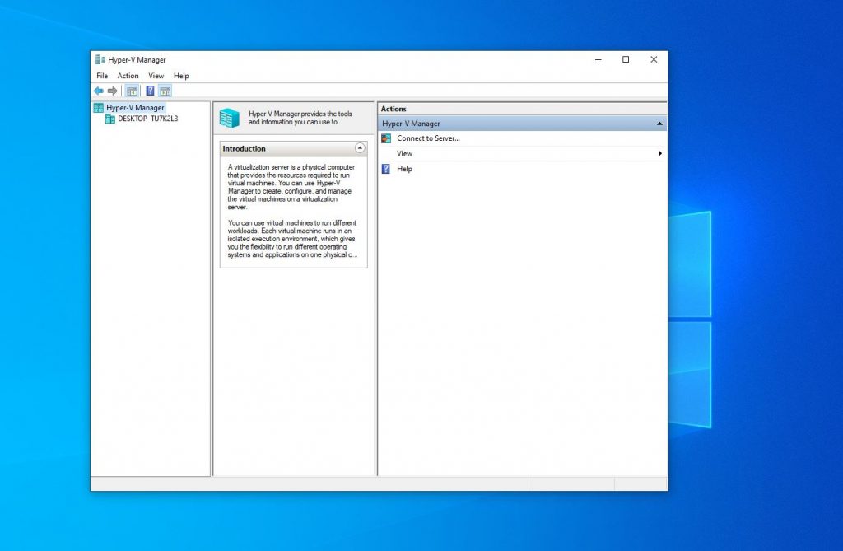This screenshot has width=843, height=551.
Task: Close the Hyper-V Manager window
Action: pos(654,60)
